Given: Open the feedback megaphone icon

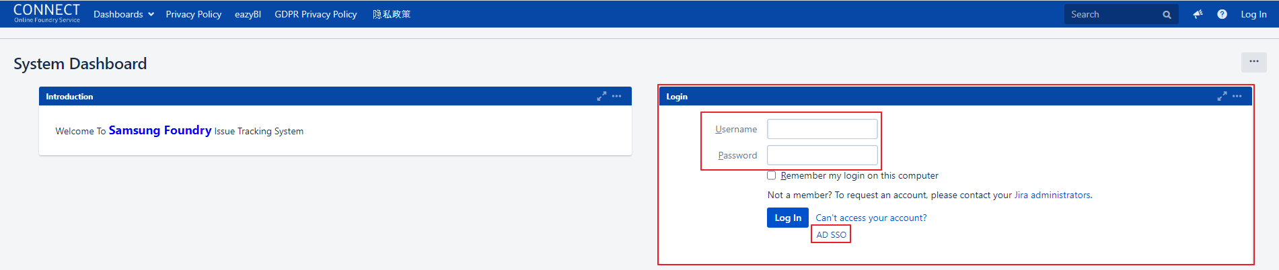Looking at the screenshot, I should tap(1198, 14).
